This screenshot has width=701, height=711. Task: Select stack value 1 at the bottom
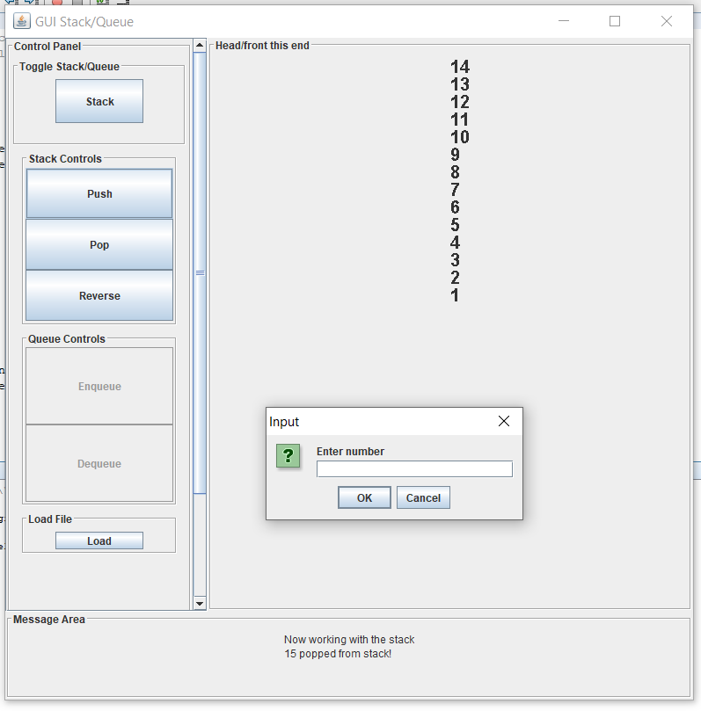click(x=455, y=295)
